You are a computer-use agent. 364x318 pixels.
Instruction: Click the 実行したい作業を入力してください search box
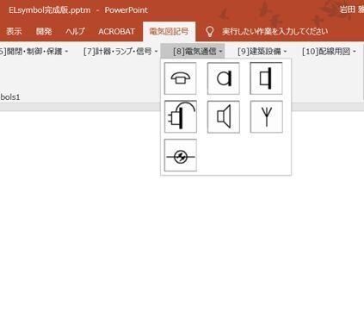point(275,31)
